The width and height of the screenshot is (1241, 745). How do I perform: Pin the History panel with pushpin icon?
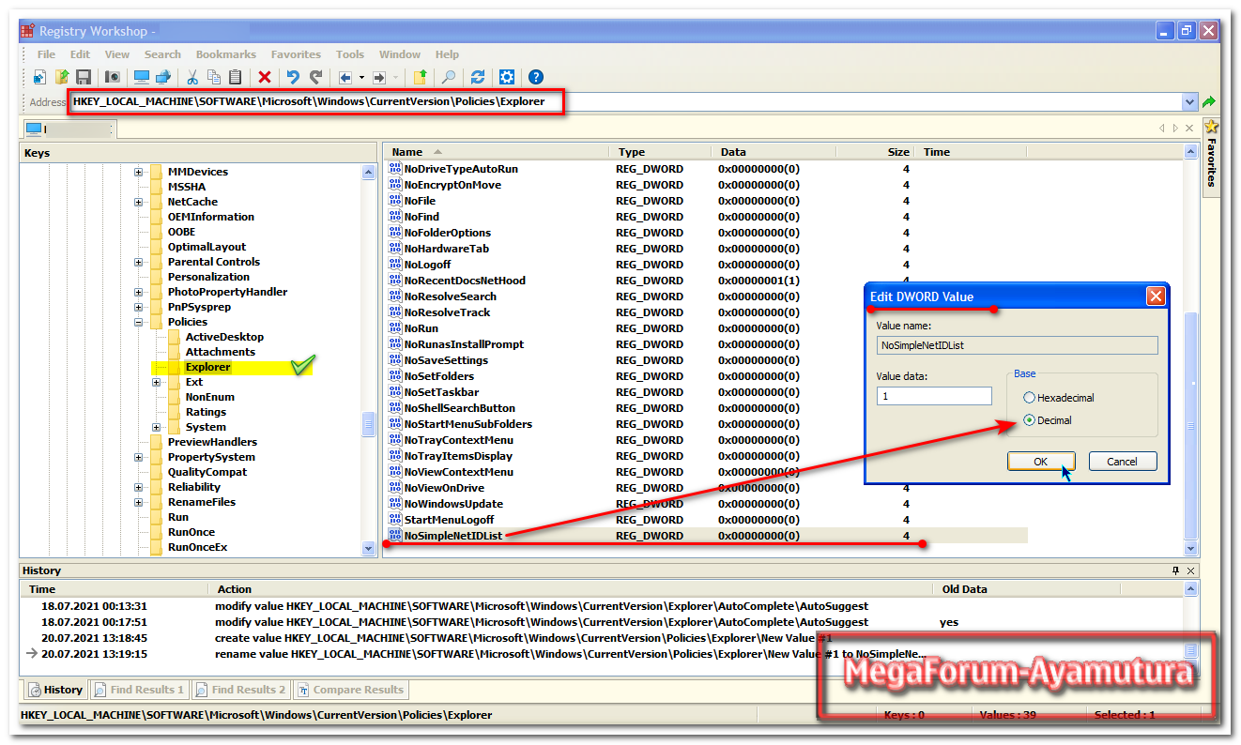pos(1175,570)
